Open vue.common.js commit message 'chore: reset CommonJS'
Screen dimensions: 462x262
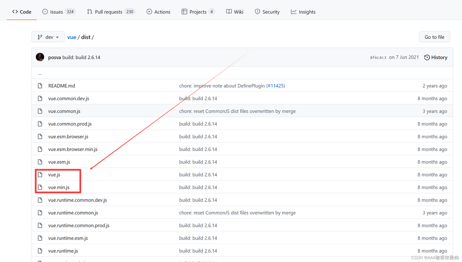point(237,111)
